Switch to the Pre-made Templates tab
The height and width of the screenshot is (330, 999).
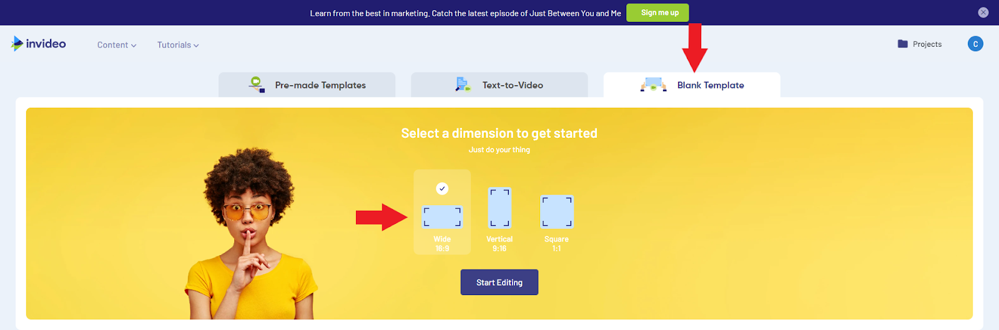click(x=307, y=85)
